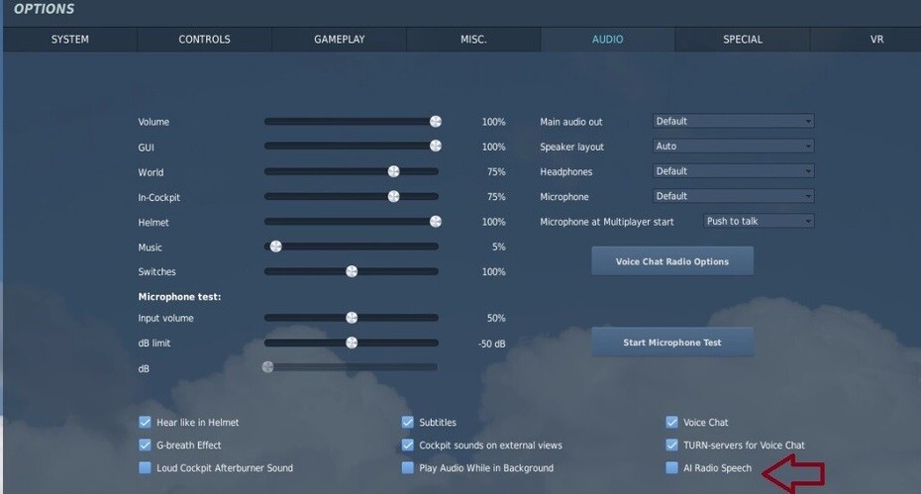Click the Helmet volume slider handle
Viewport: 921px width, 494px height.
435,222
